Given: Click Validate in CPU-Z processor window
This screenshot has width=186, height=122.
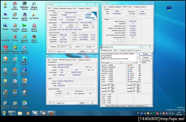Looking at the screenshot, I should [82, 51].
